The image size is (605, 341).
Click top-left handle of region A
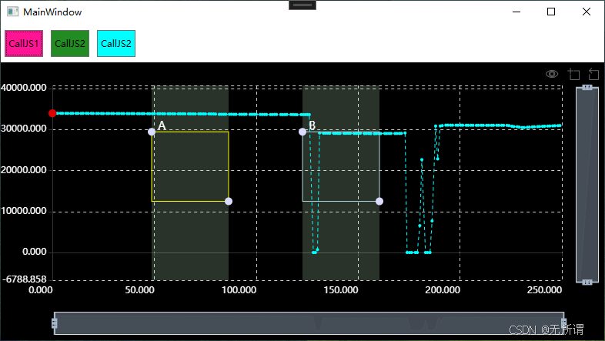point(152,132)
